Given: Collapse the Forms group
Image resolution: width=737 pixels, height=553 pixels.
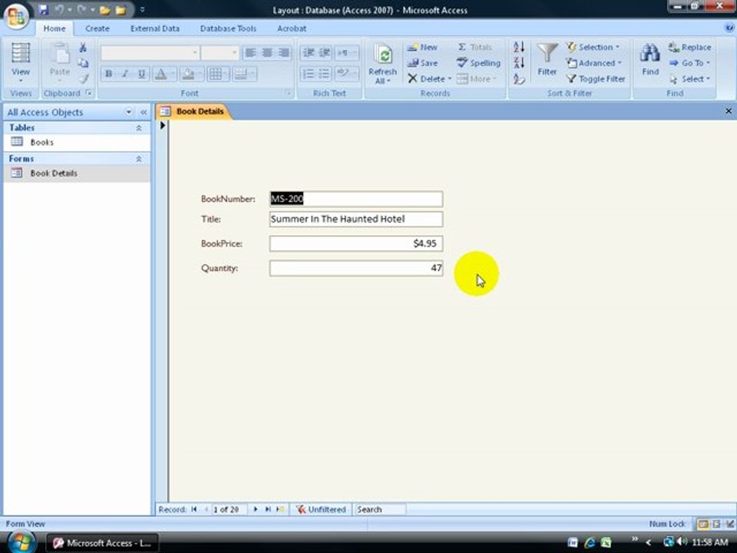Looking at the screenshot, I should pyautogui.click(x=139, y=159).
